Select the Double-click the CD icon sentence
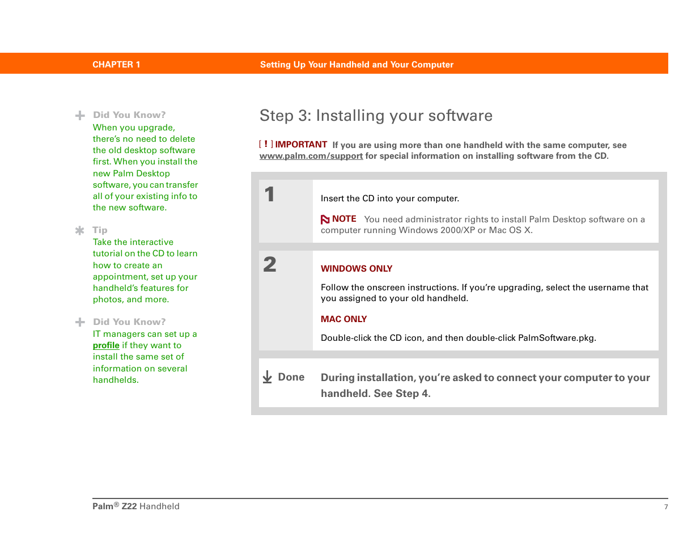 coord(459,338)
